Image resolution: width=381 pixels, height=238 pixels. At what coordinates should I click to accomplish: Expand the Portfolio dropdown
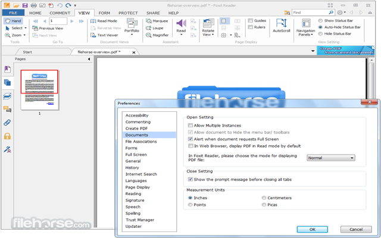[x=132, y=35]
